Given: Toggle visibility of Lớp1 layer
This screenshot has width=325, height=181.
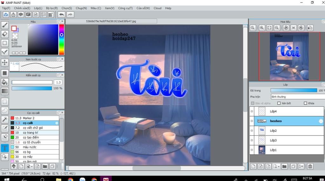Looking at the screenshot, I should point(252,150).
